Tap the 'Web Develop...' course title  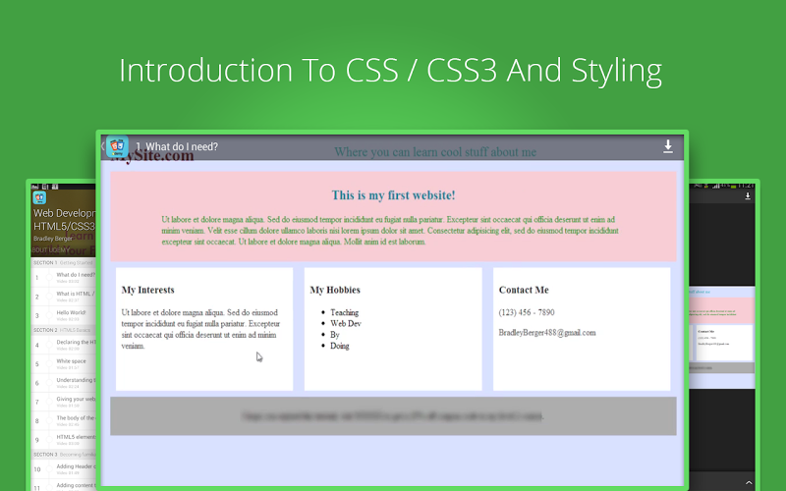(x=64, y=219)
